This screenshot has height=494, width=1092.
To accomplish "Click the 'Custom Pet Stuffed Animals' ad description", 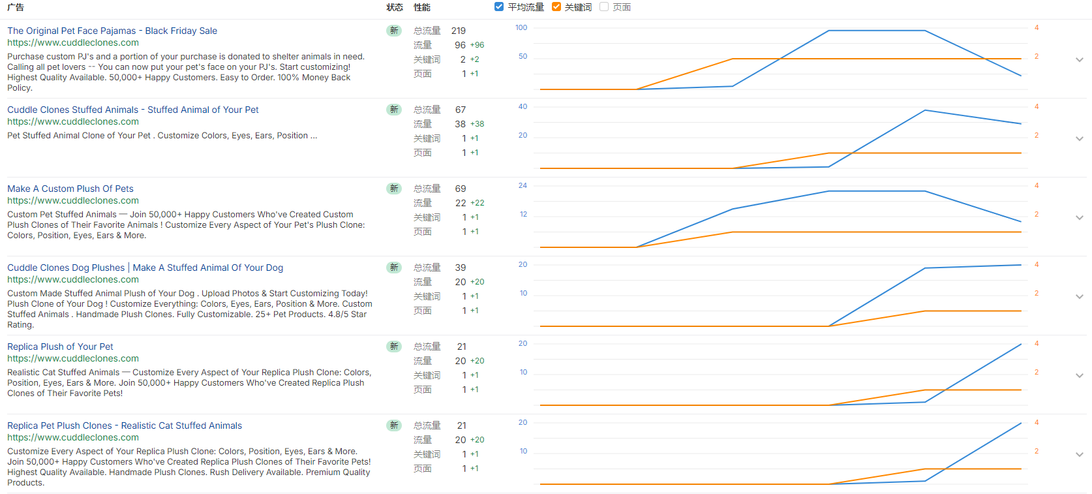I will pyautogui.click(x=186, y=225).
